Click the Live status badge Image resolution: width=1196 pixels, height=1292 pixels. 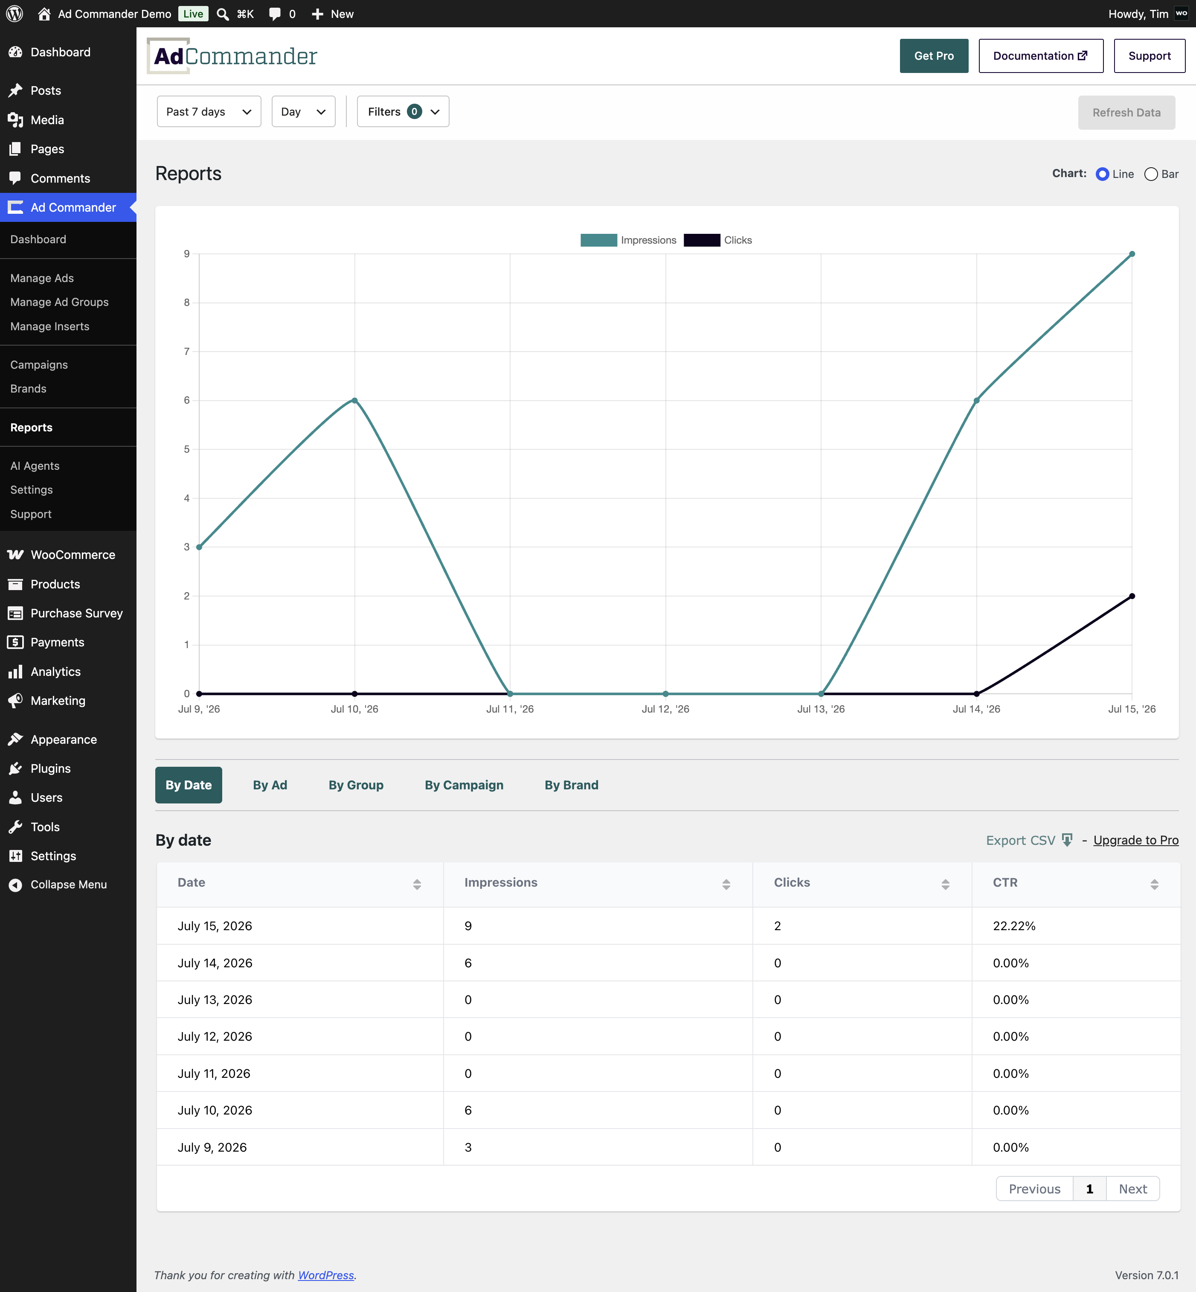[x=193, y=14]
